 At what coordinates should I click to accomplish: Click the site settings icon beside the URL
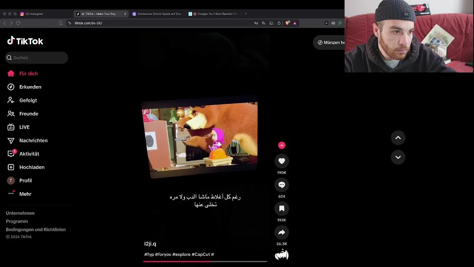(69, 23)
